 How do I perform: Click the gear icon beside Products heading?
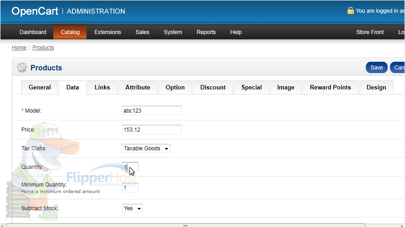coord(22,68)
